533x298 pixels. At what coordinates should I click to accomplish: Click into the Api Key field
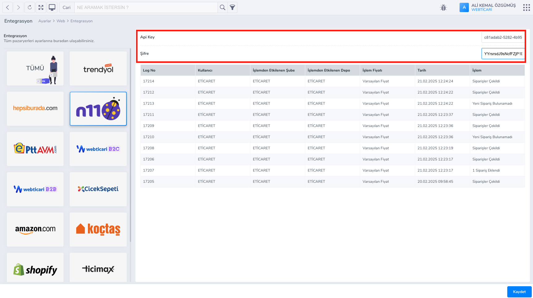(x=503, y=37)
